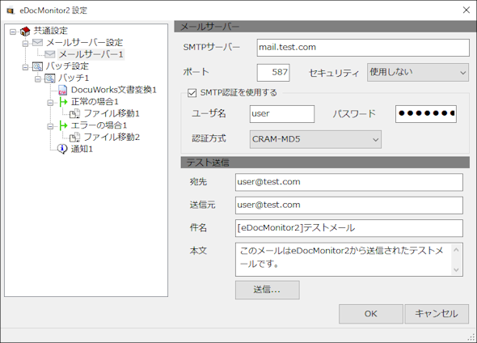The width and height of the screenshot is (477, 343).
Task: Uncheck SMTP認証を使用する checkbox
Action: click(192, 93)
